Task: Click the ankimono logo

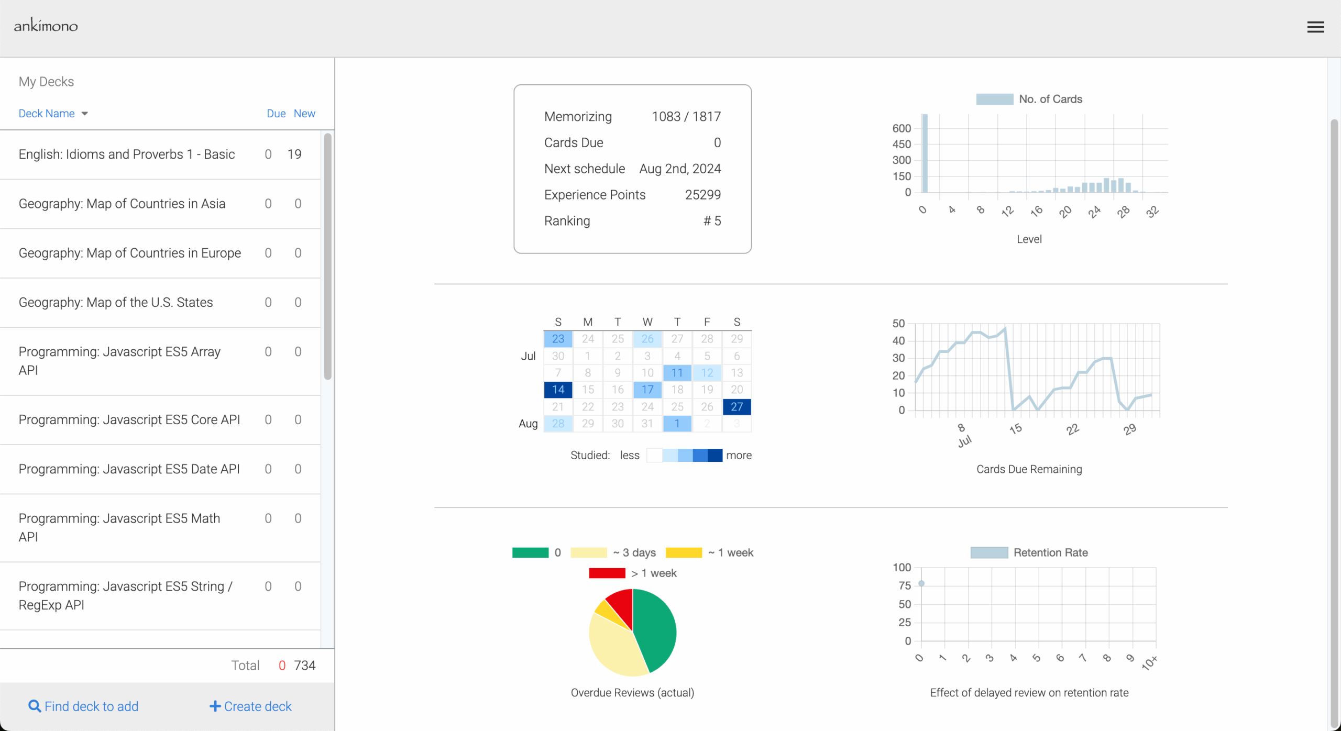Action: [x=46, y=25]
